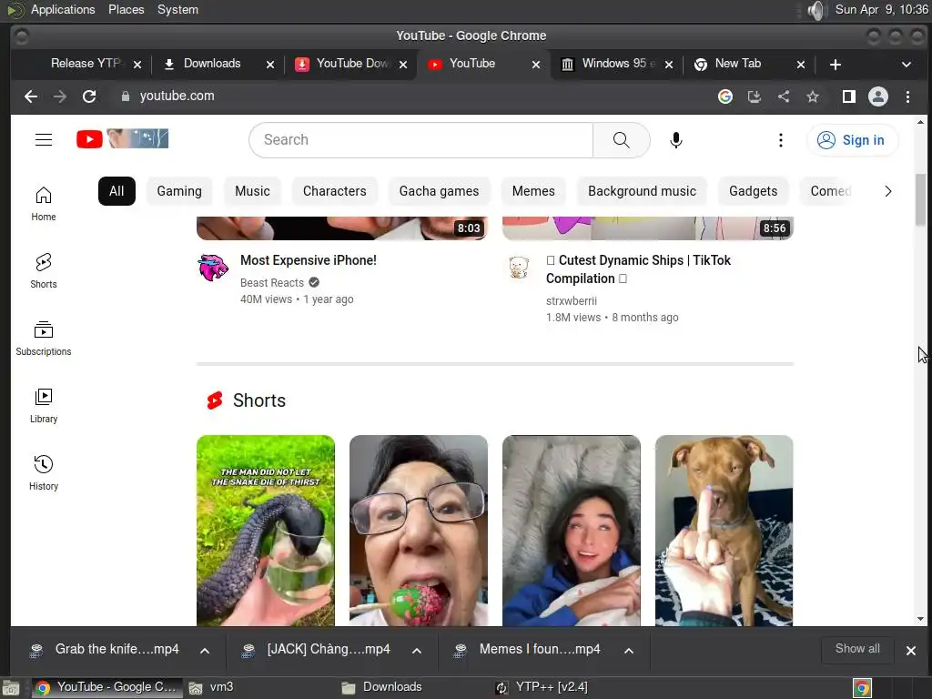932x699 pixels.
Task: Open Chrome three-dot menu
Action: [907, 96]
